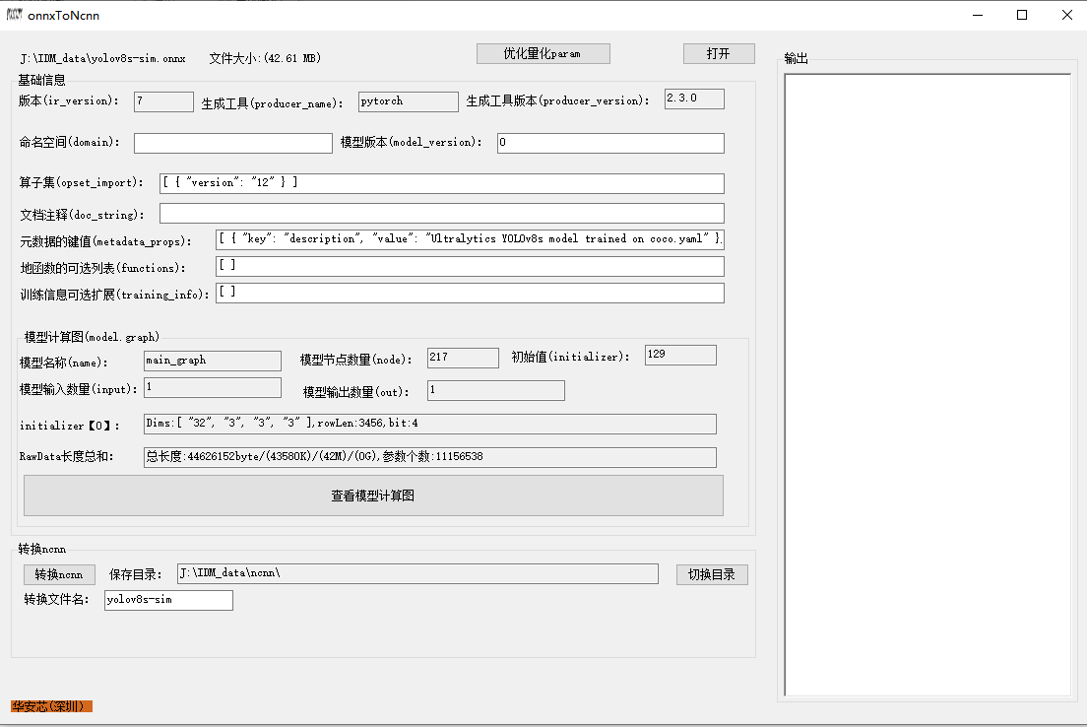
Task: Click the 输出 panel label
Action: pos(796,58)
